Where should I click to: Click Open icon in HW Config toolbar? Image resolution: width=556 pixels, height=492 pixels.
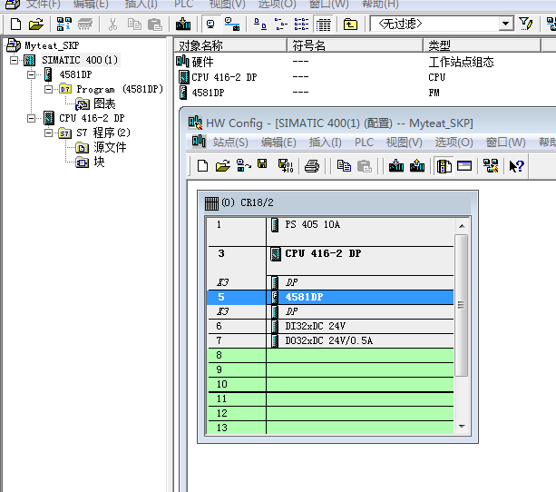click(x=223, y=166)
